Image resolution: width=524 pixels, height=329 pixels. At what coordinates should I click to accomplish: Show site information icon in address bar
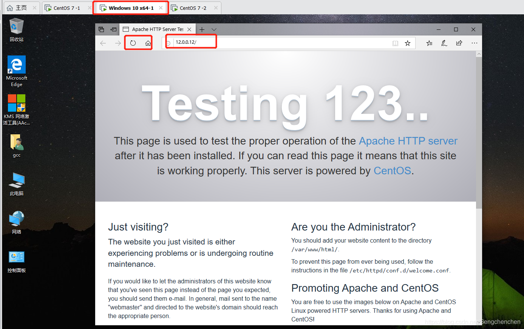(x=168, y=43)
